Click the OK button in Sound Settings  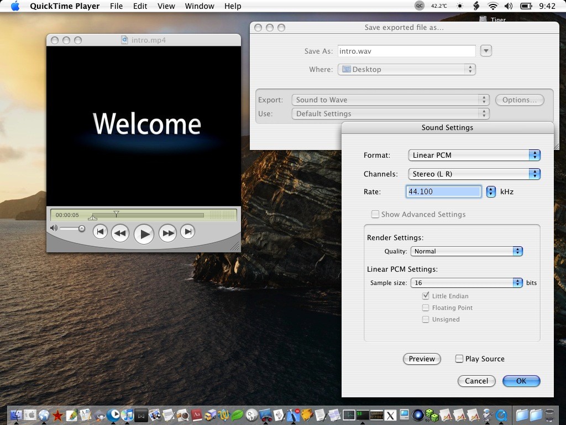[x=521, y=381]
